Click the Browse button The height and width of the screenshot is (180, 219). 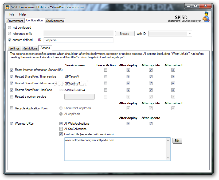point(124,34)
